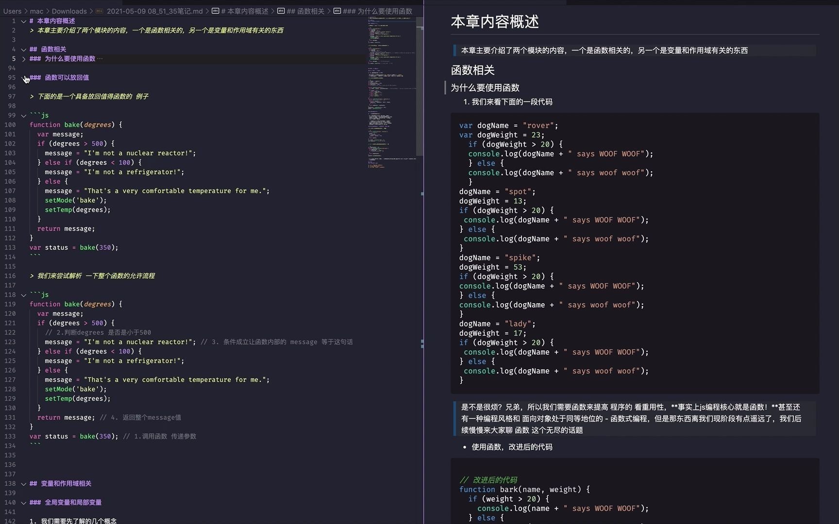Click the symbol icon beside ## 函数相关 breadcrumb
The width and height of the screenshot is (839, 524).
281,11
